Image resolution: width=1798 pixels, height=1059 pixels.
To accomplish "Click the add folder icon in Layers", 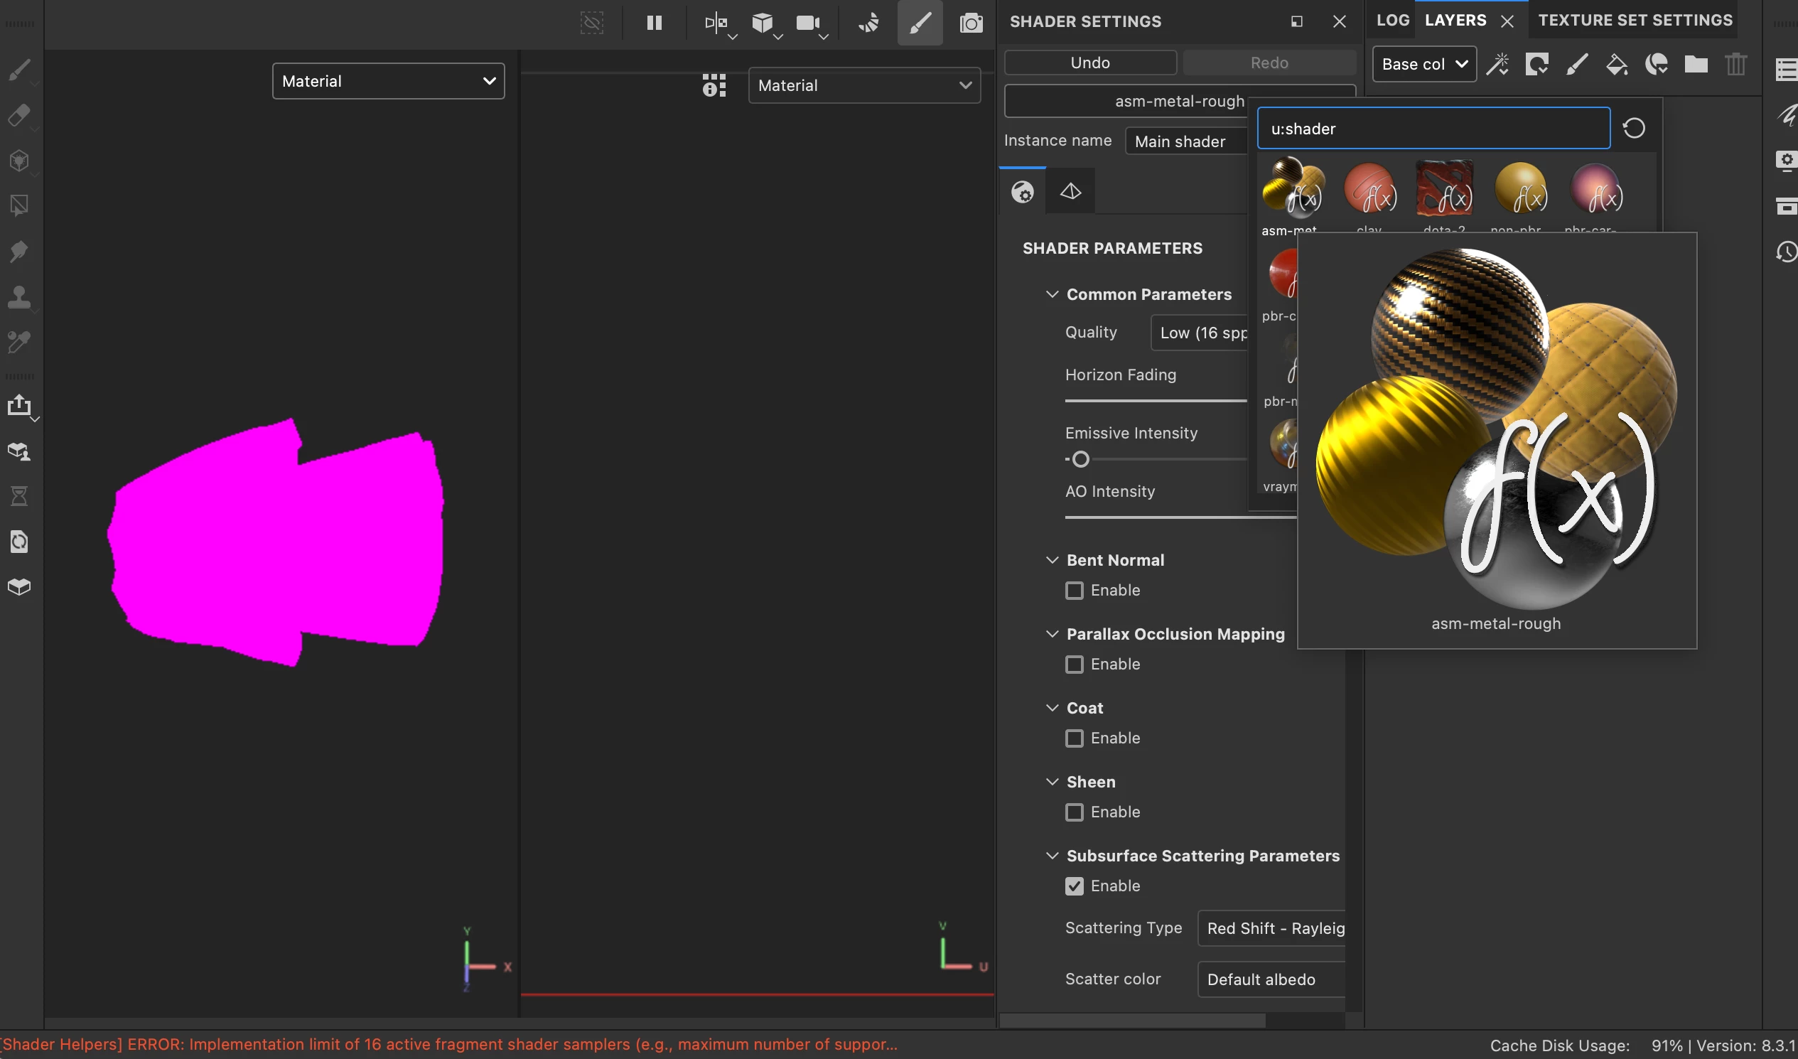I will [1695, 65].
